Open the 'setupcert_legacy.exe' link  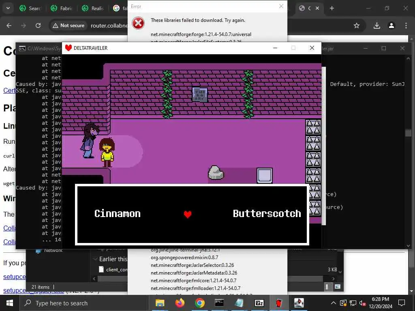coord(33,291)
